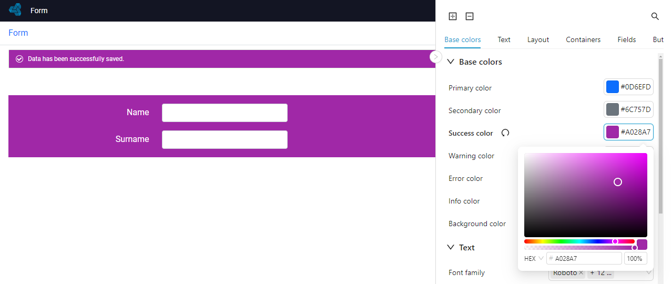The image size is (672, 284).
Task: Switch to the Fields tab
Action: point(627,39)
